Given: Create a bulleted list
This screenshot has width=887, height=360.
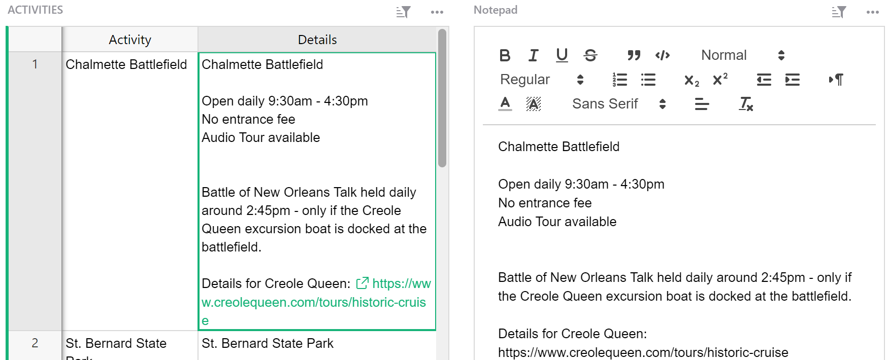Looking at the screenshot, I should coord(648,80).
